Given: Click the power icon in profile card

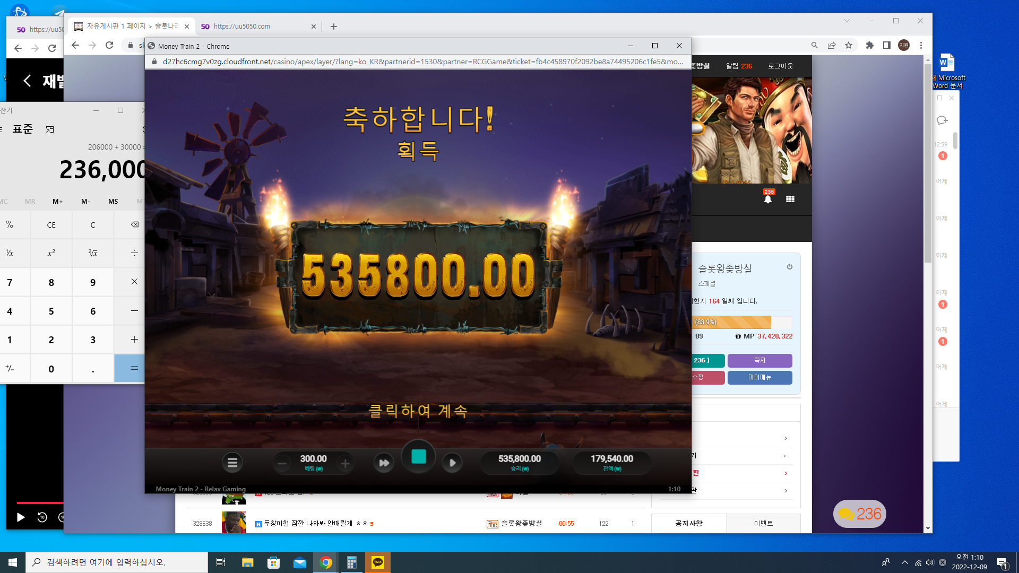Looking at the screenshot, I should tap(790, 267).
